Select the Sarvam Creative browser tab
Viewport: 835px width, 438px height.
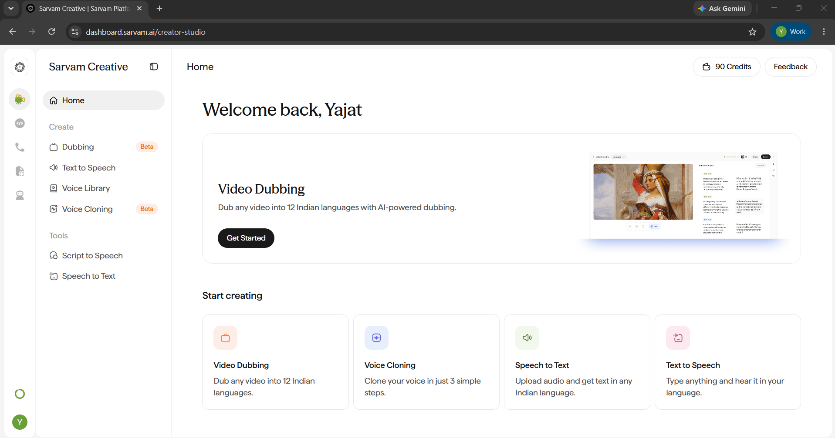point(85,9)
